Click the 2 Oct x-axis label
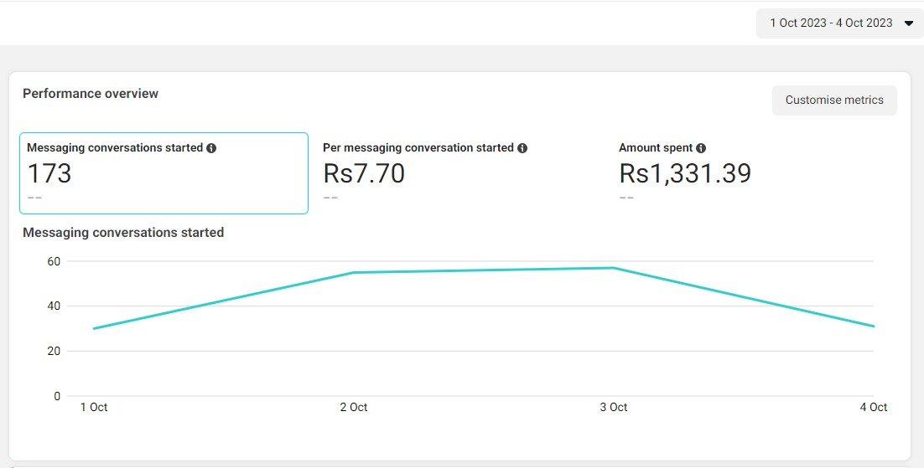Viewport: 924px width, 468px height. coord(354,408)
